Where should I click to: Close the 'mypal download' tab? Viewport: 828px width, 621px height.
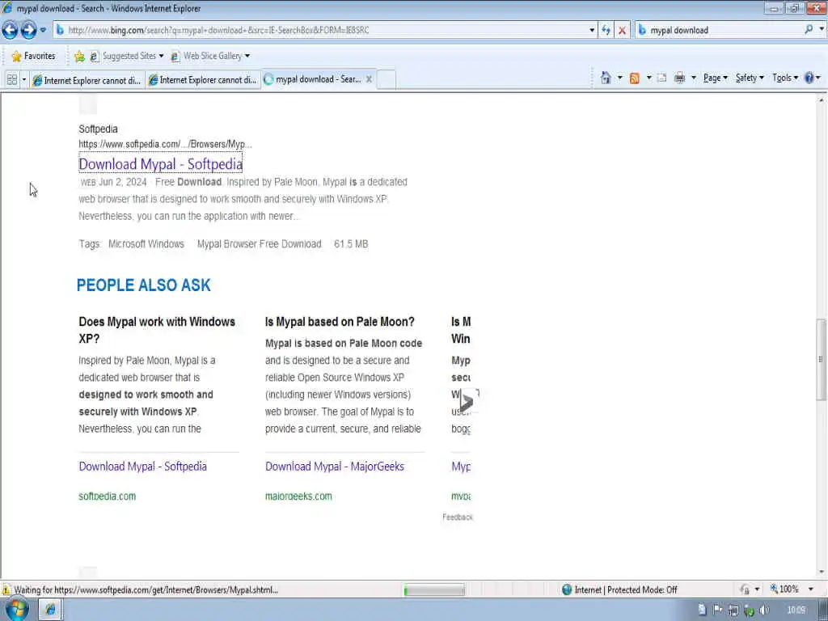point(369,79)
